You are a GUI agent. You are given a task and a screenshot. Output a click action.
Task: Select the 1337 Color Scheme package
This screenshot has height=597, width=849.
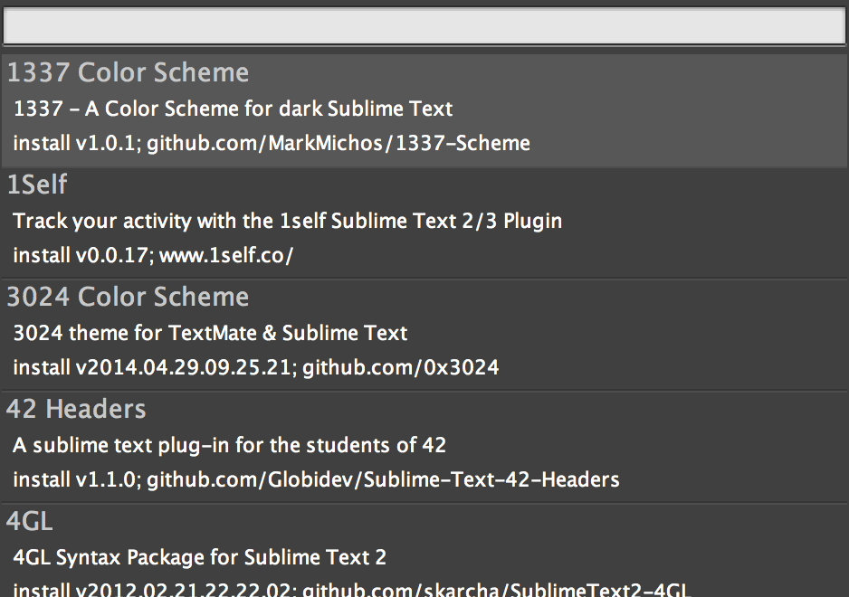click(x=424, y=107)
